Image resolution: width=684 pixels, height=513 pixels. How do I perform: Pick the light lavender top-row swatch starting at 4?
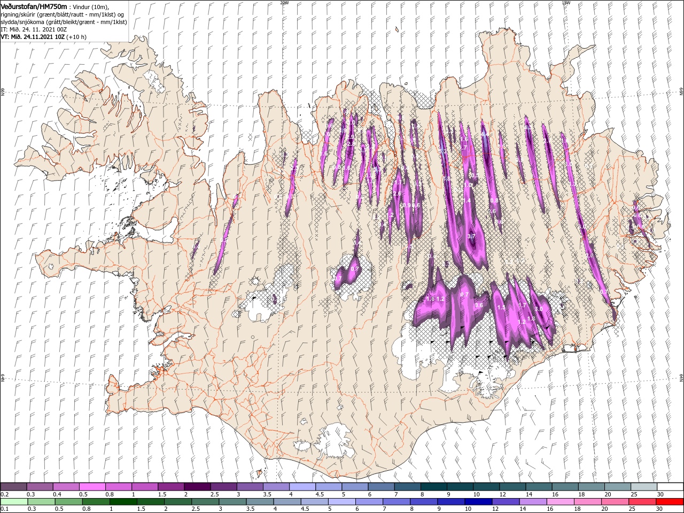pos(302,486)
